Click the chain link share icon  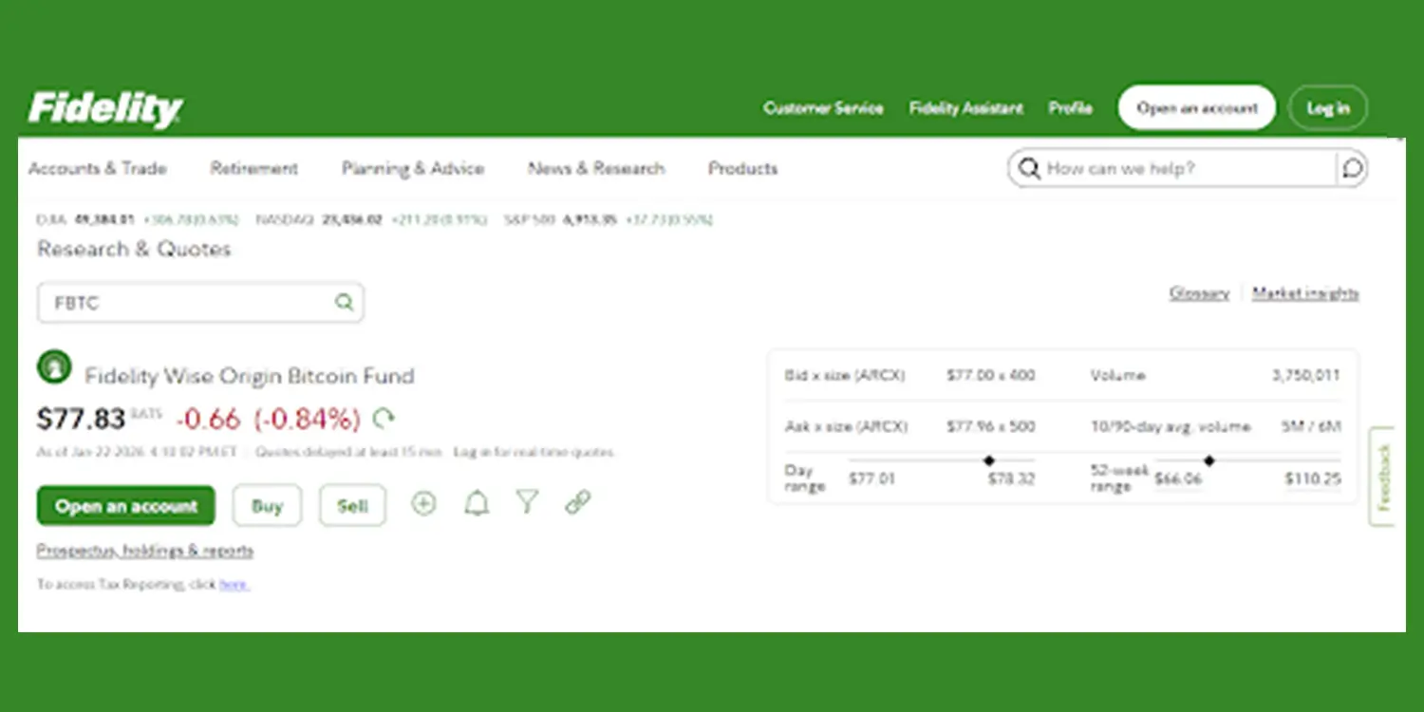pyautogui.click(x=578, y=503)
